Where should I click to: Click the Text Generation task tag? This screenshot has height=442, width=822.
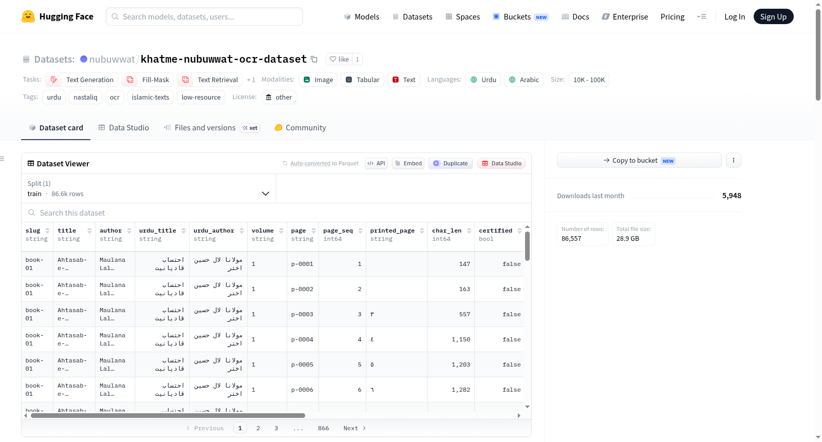82,80
